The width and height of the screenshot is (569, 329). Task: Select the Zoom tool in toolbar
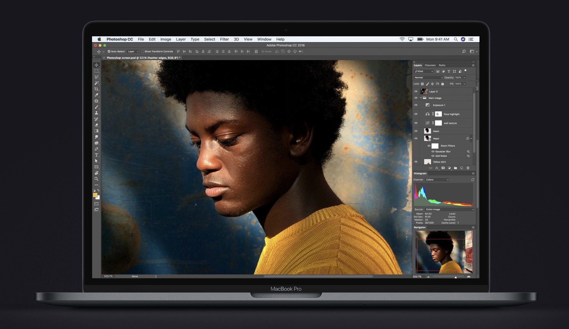(96, 179)
